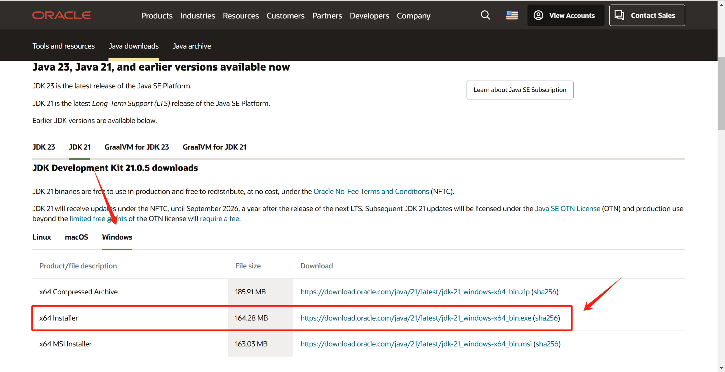
Task: Open the x64 MSI Installer sha256 link
Action: pyautogui.click(x=547, y=344)
